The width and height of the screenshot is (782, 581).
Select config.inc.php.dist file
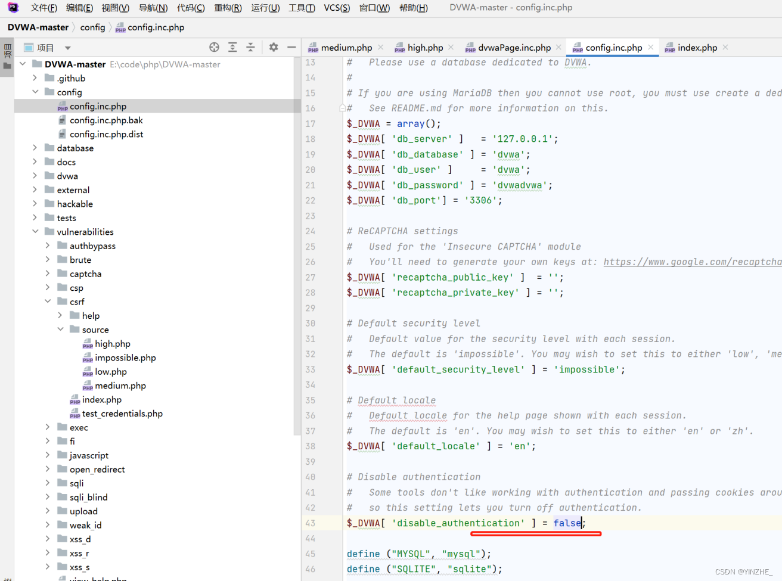pos(106,134)
